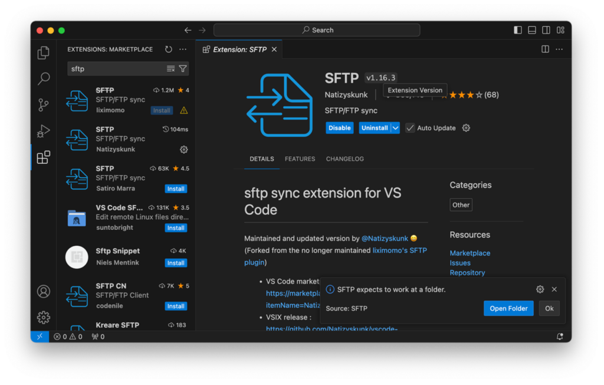Switch to the DETAILS tab
The height and width of the screenshot is (385, 604).
tap(262, 159)
